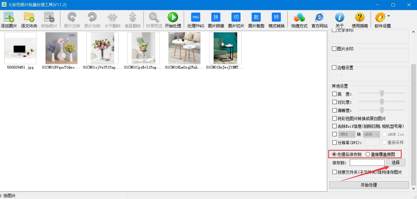Start processing with the green play icon

(173, 18)
